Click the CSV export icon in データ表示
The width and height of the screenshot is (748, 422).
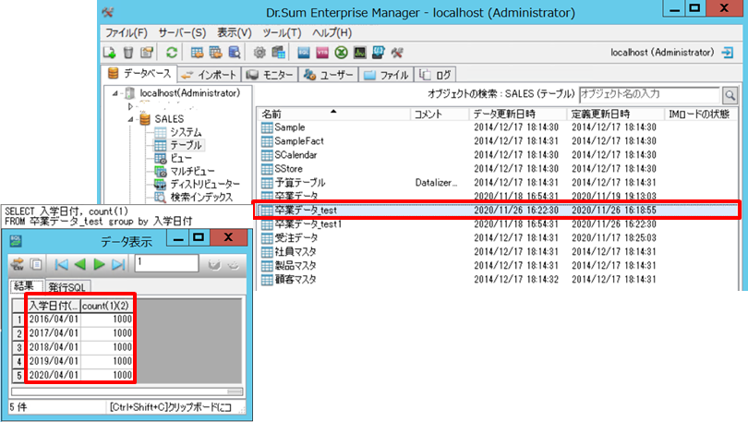pos(16,265)
